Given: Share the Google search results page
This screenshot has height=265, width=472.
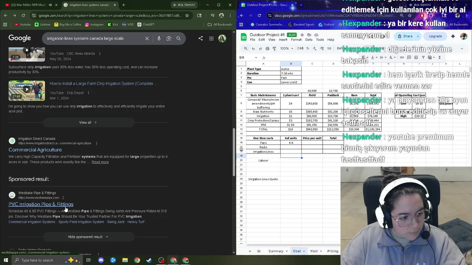Looking at the screenshot, I should [201, 38].
